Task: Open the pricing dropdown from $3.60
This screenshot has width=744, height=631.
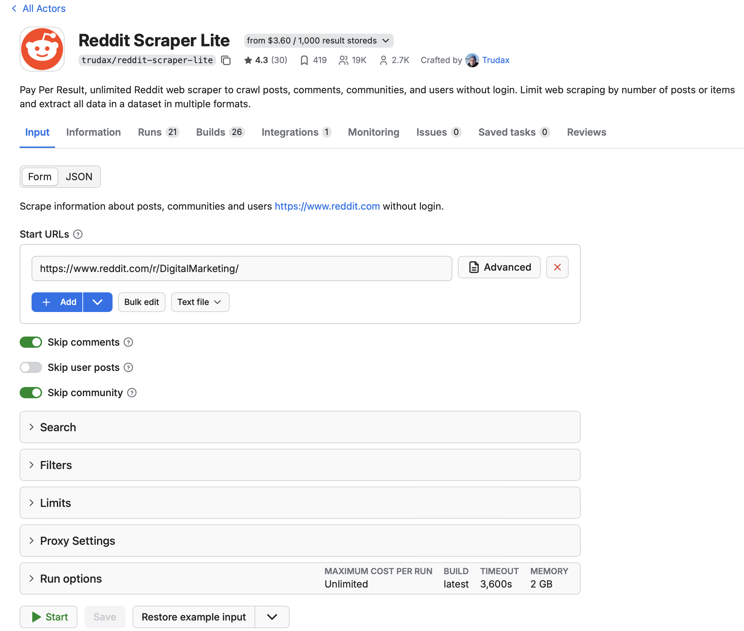Action: click(x=318, y=41)
